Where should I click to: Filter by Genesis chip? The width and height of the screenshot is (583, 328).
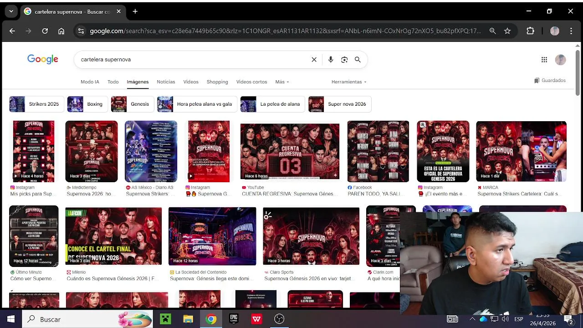[132, 104]
